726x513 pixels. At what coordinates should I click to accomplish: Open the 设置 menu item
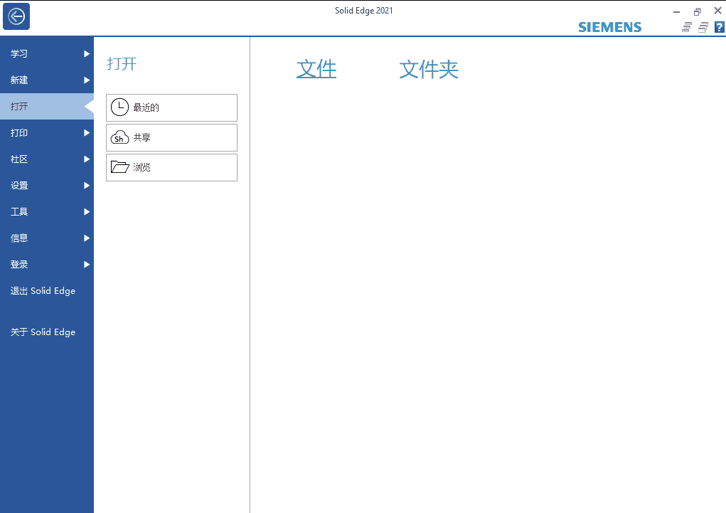20,186
